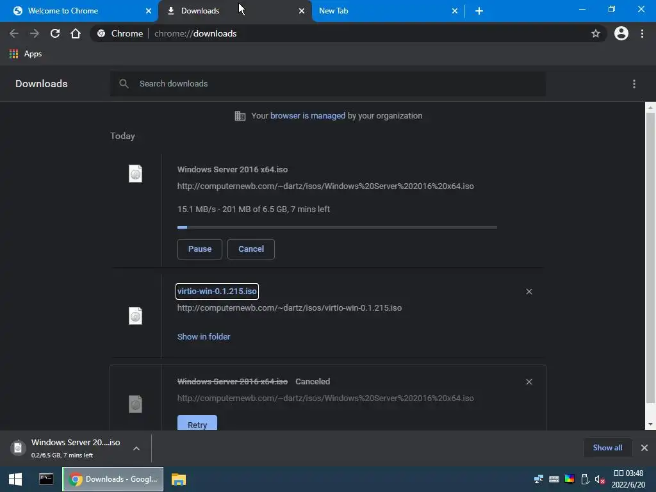Image resolution: width=656 pixels, height=492 pixels.
Task: Remove virtio-win-0.1.215.iso from the list
Action: [529, 291]
